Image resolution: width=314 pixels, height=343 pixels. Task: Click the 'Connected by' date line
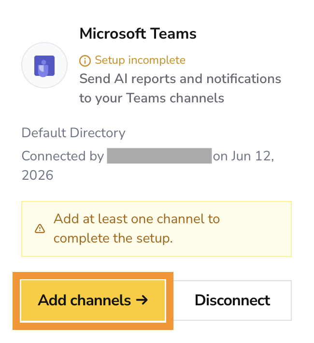pyautogui.click(x=148, y=166)
